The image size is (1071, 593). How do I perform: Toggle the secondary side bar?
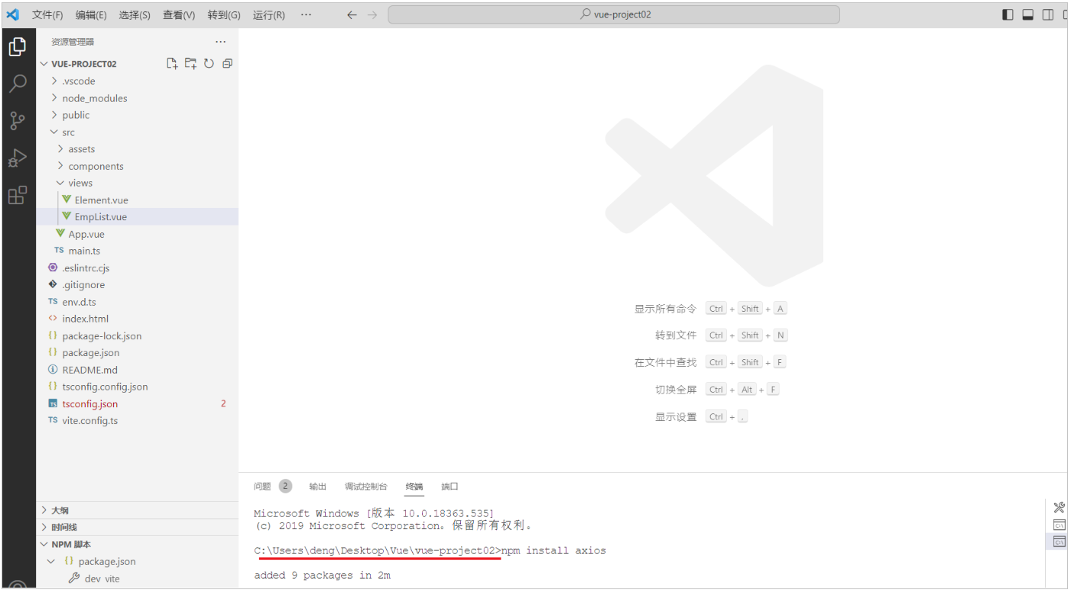click(1047, 14)
